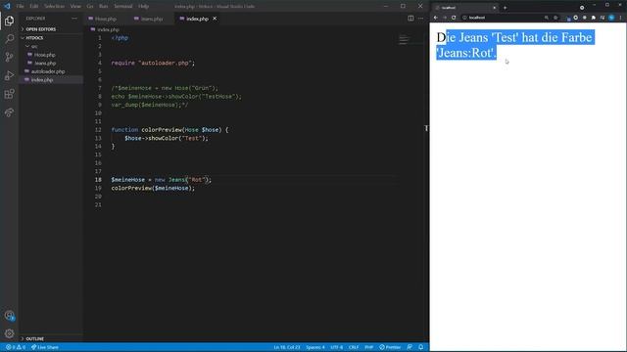Click line 18 with new Jeans code
627x352 pixels.
(161, 180)
